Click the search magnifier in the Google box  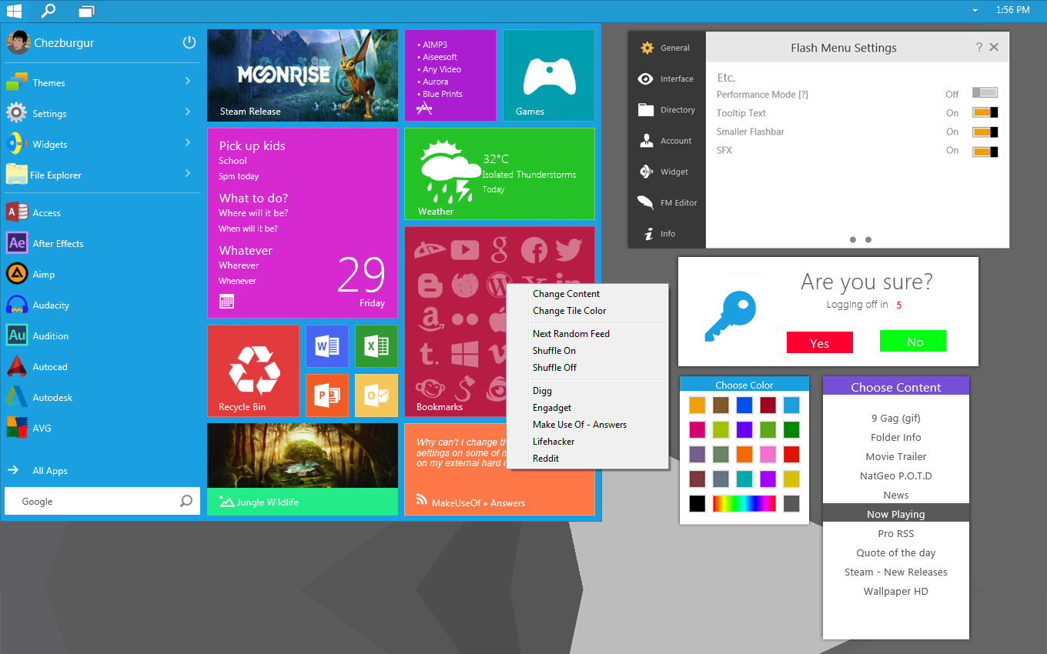click(x=186, y=501)
